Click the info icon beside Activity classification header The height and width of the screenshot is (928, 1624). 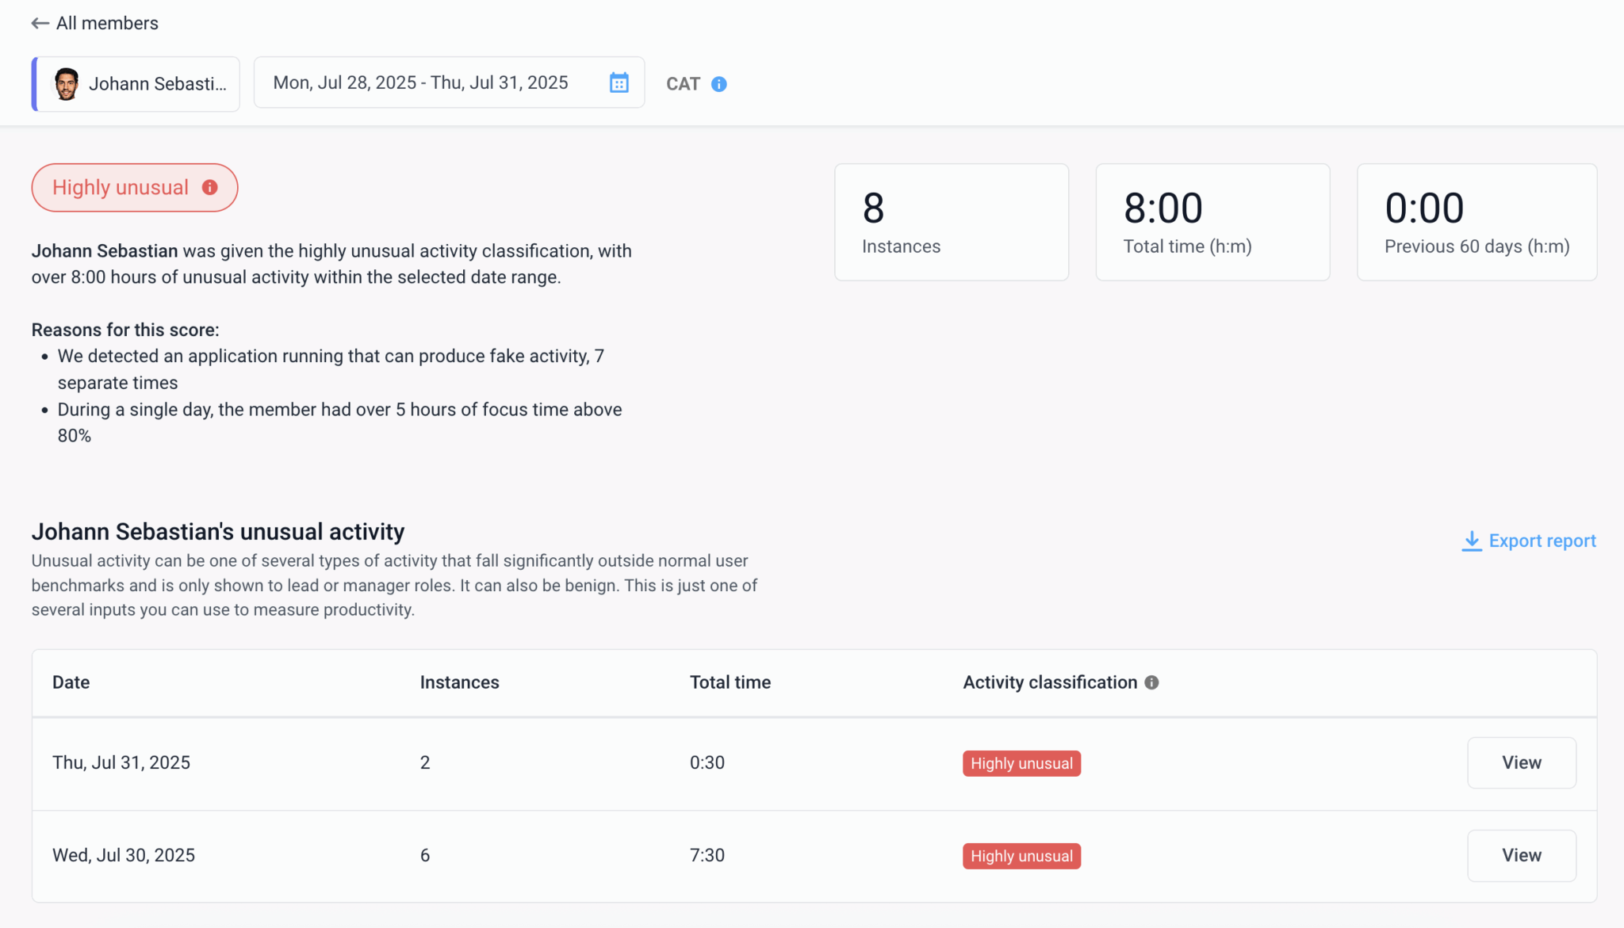point(1152,682)
